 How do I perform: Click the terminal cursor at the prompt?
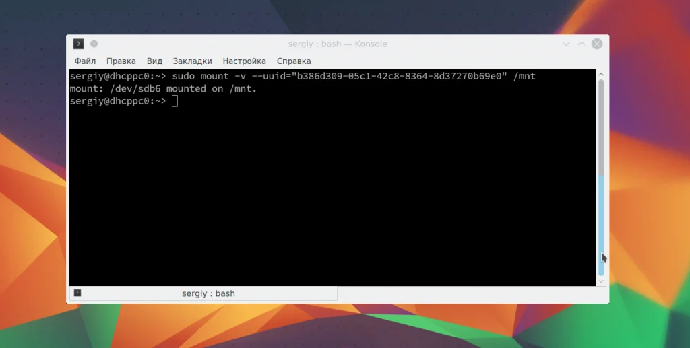[x=175, y=101]
